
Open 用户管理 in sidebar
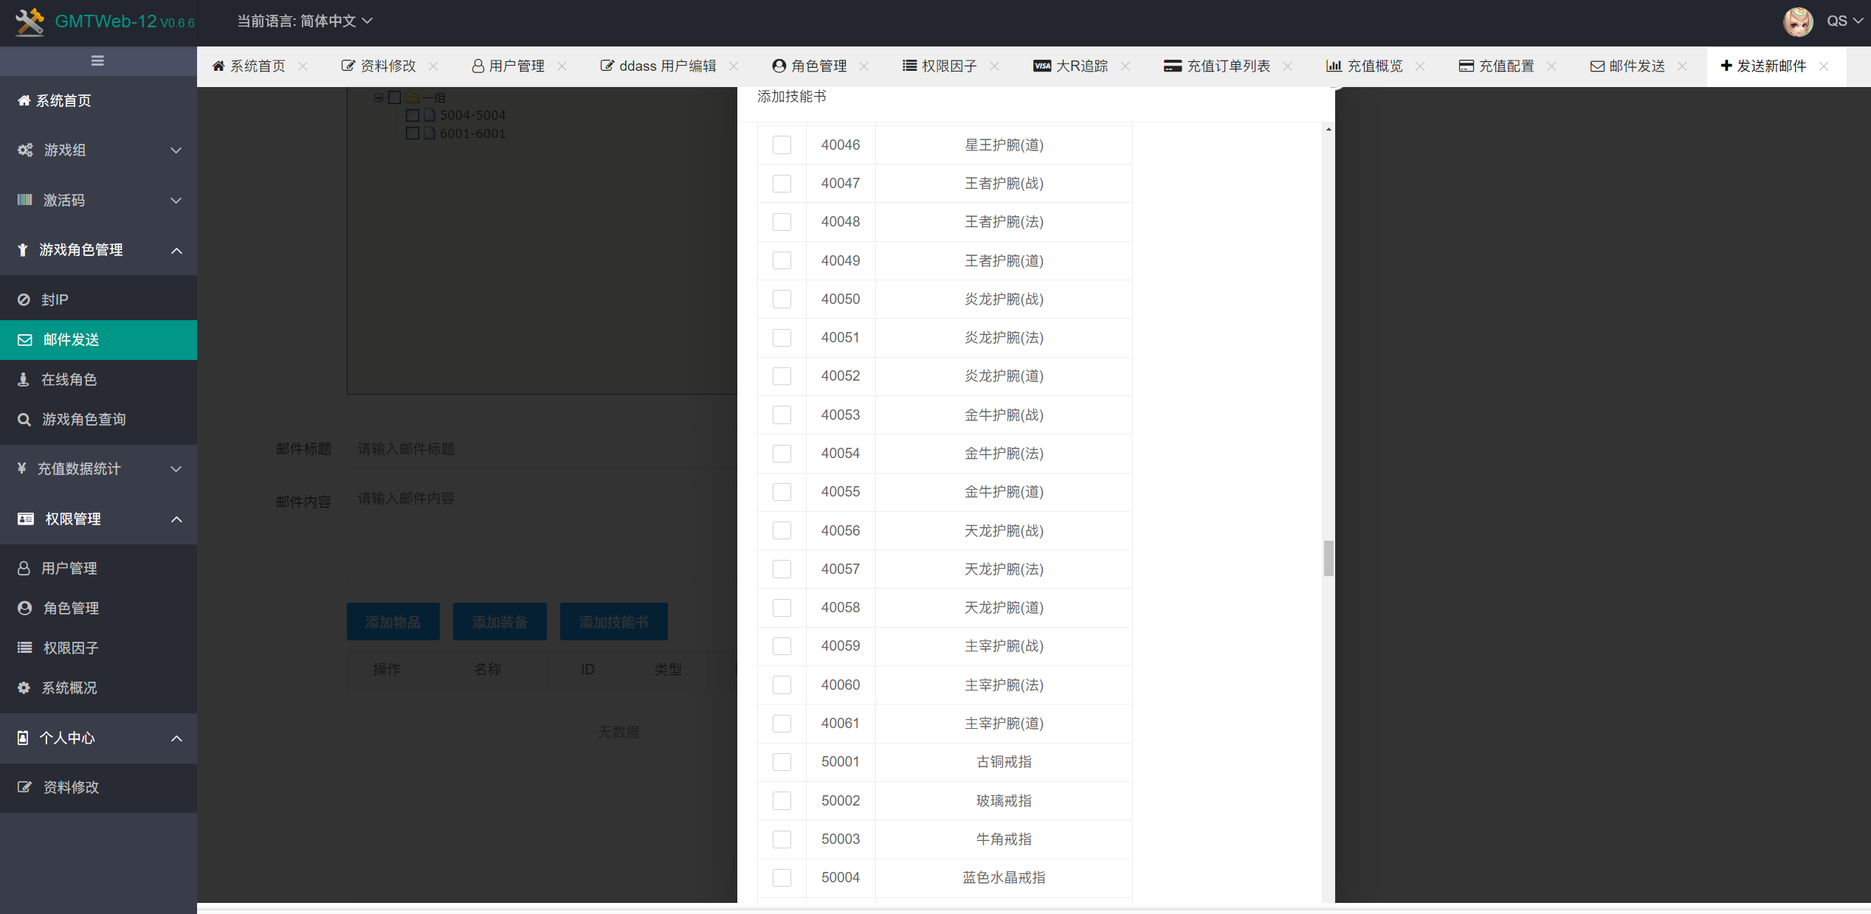[x=69, y=568]
